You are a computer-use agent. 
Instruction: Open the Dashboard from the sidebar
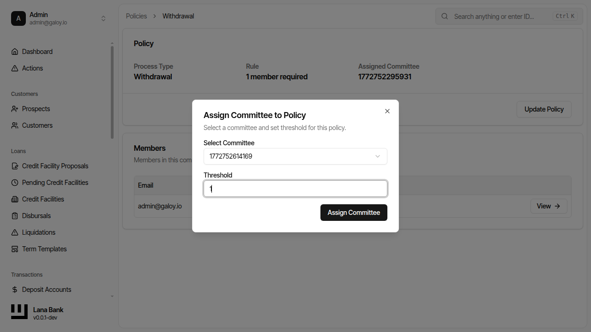click(37, 51)
